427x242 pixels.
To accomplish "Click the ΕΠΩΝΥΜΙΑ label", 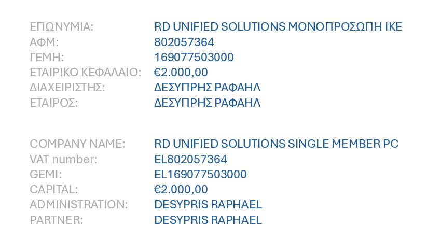I will pos(62,27).
